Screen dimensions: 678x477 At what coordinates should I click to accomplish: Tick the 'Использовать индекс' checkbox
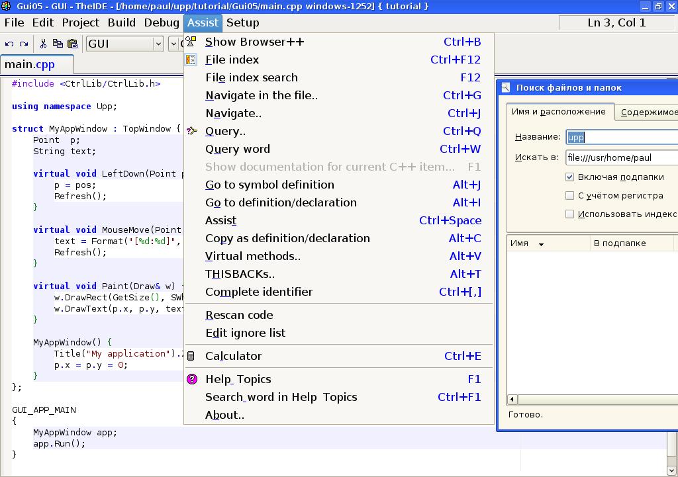pyautogui.click(x=569, y=214)
